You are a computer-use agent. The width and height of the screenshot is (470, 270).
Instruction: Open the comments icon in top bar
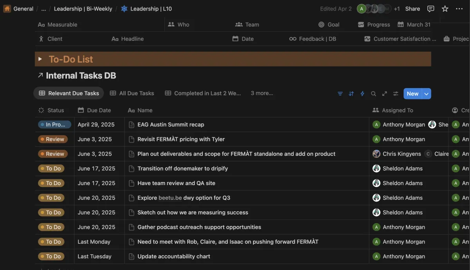[430, 9]
